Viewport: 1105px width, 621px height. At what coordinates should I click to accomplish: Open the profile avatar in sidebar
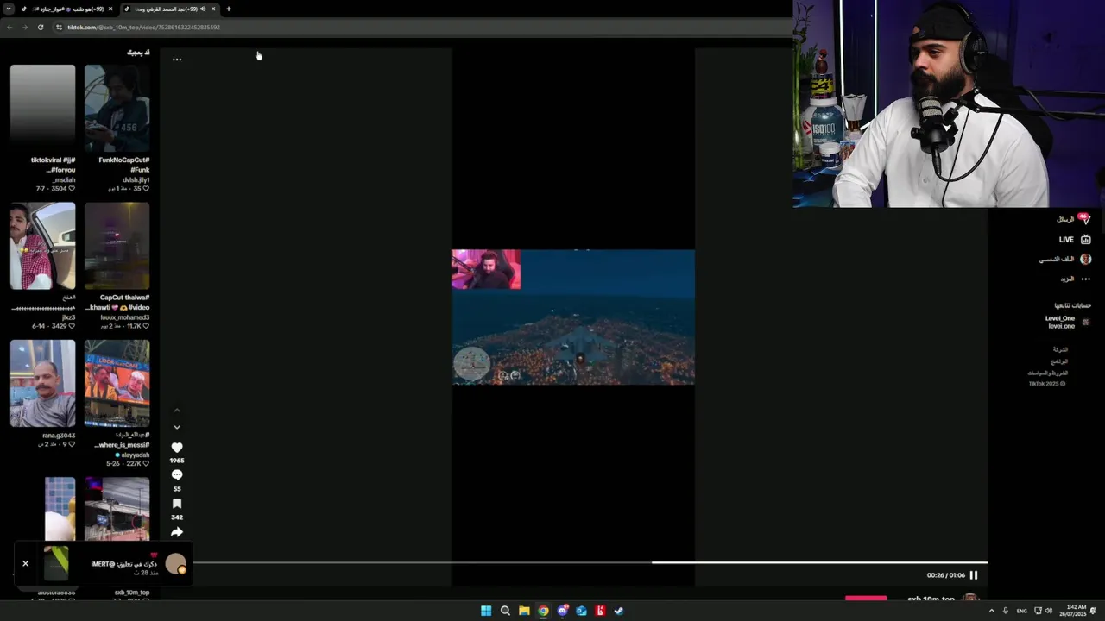[x=1085, y=259]
